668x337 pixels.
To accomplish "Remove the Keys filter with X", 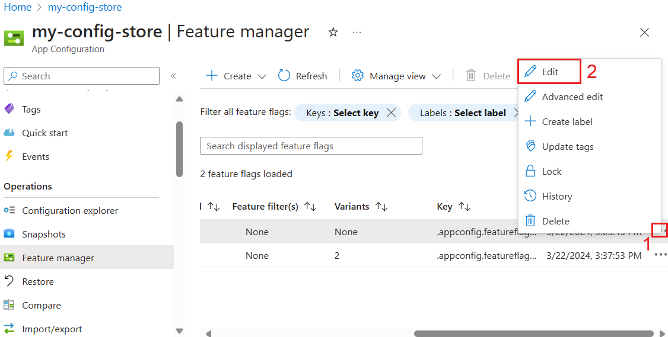I will (x=391, y=113).
